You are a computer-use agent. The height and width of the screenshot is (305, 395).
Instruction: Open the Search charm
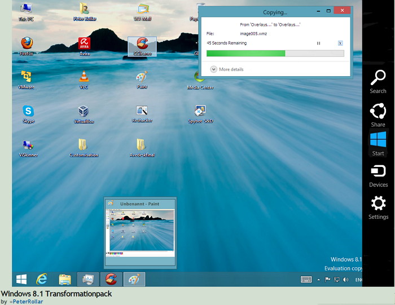pyautogui.click(x=378, y=82)
